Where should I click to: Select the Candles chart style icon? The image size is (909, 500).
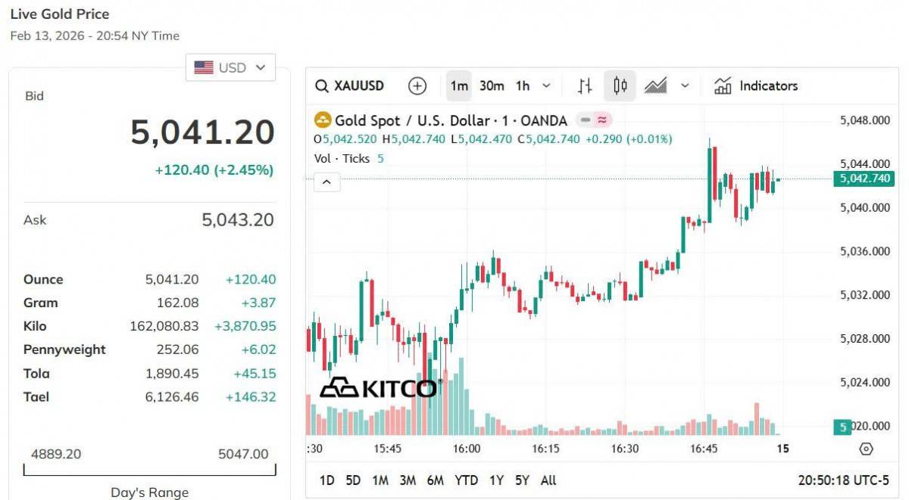(x=620, y=86)
